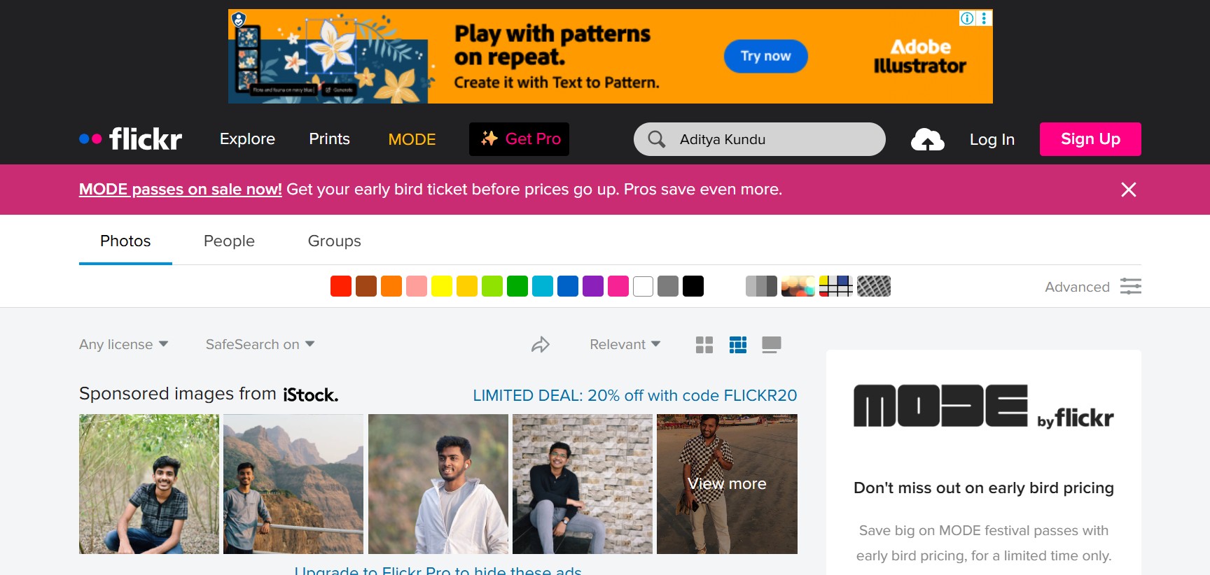Expand the Any license dropdown
1210x575 pixels.
(123, 344)
